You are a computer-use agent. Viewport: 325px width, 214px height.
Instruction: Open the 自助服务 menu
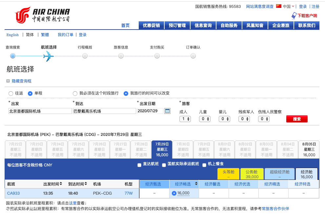click(229, 26)
